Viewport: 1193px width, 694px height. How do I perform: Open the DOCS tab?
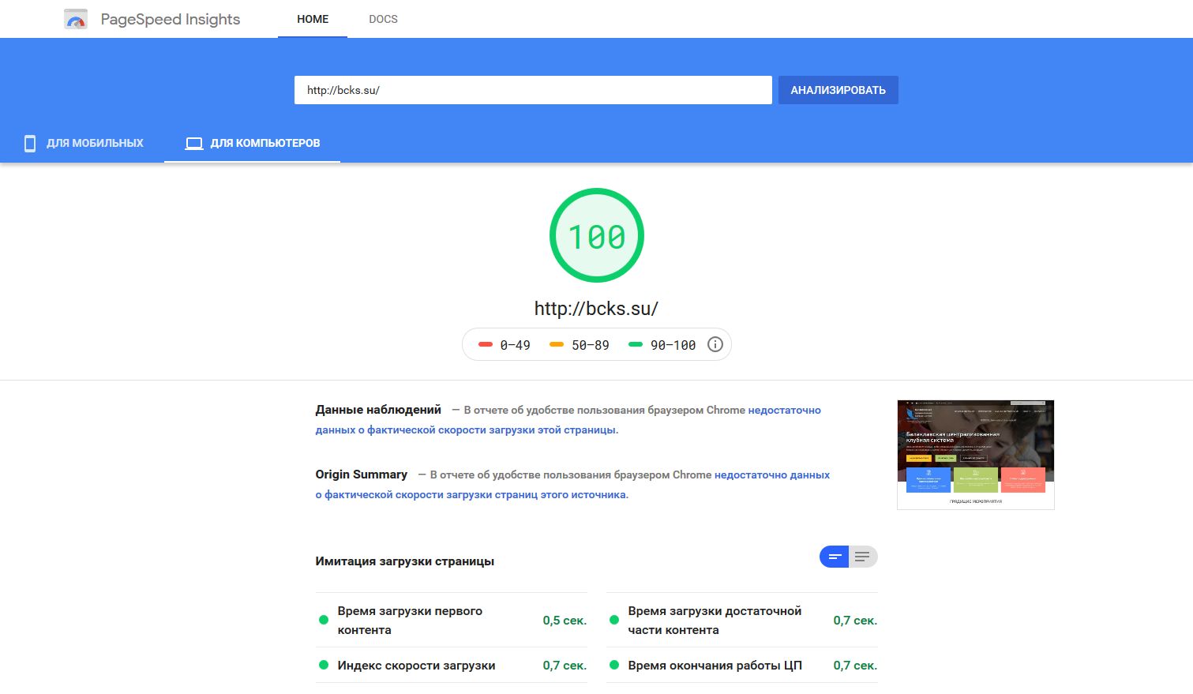click(383, 19)
